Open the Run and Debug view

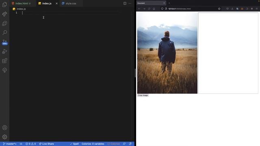point(4,52)
